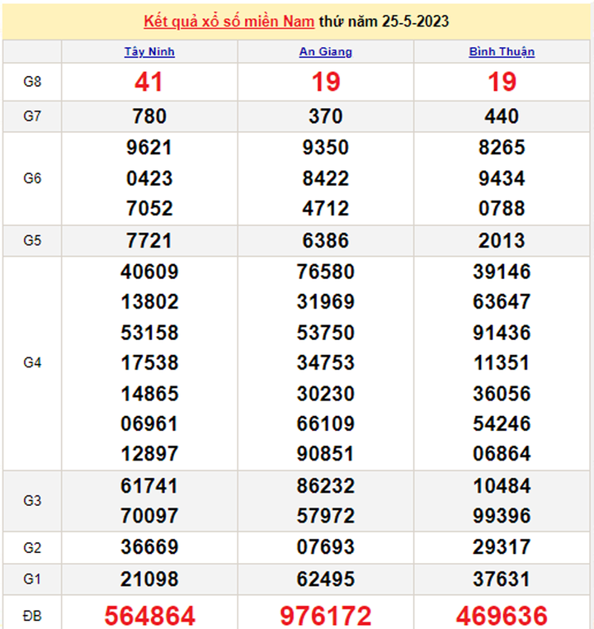Click the G8 row label

(32, 82)
